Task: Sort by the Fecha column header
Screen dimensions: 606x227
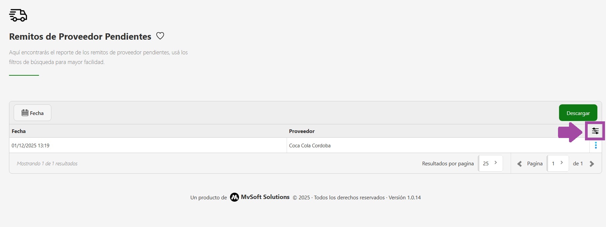Action: coord(19,131)
